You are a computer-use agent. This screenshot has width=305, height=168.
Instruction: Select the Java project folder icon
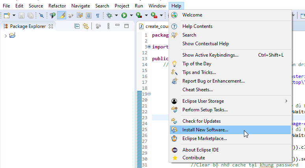12,35
